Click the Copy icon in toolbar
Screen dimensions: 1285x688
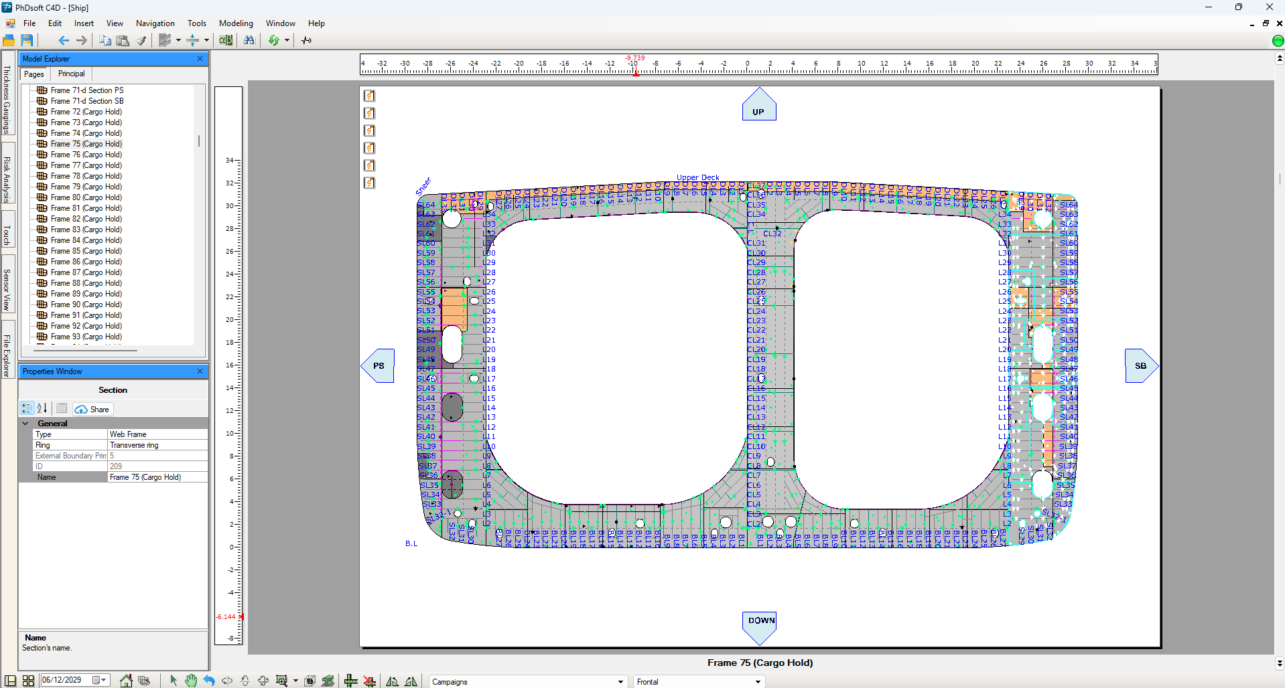105,40
